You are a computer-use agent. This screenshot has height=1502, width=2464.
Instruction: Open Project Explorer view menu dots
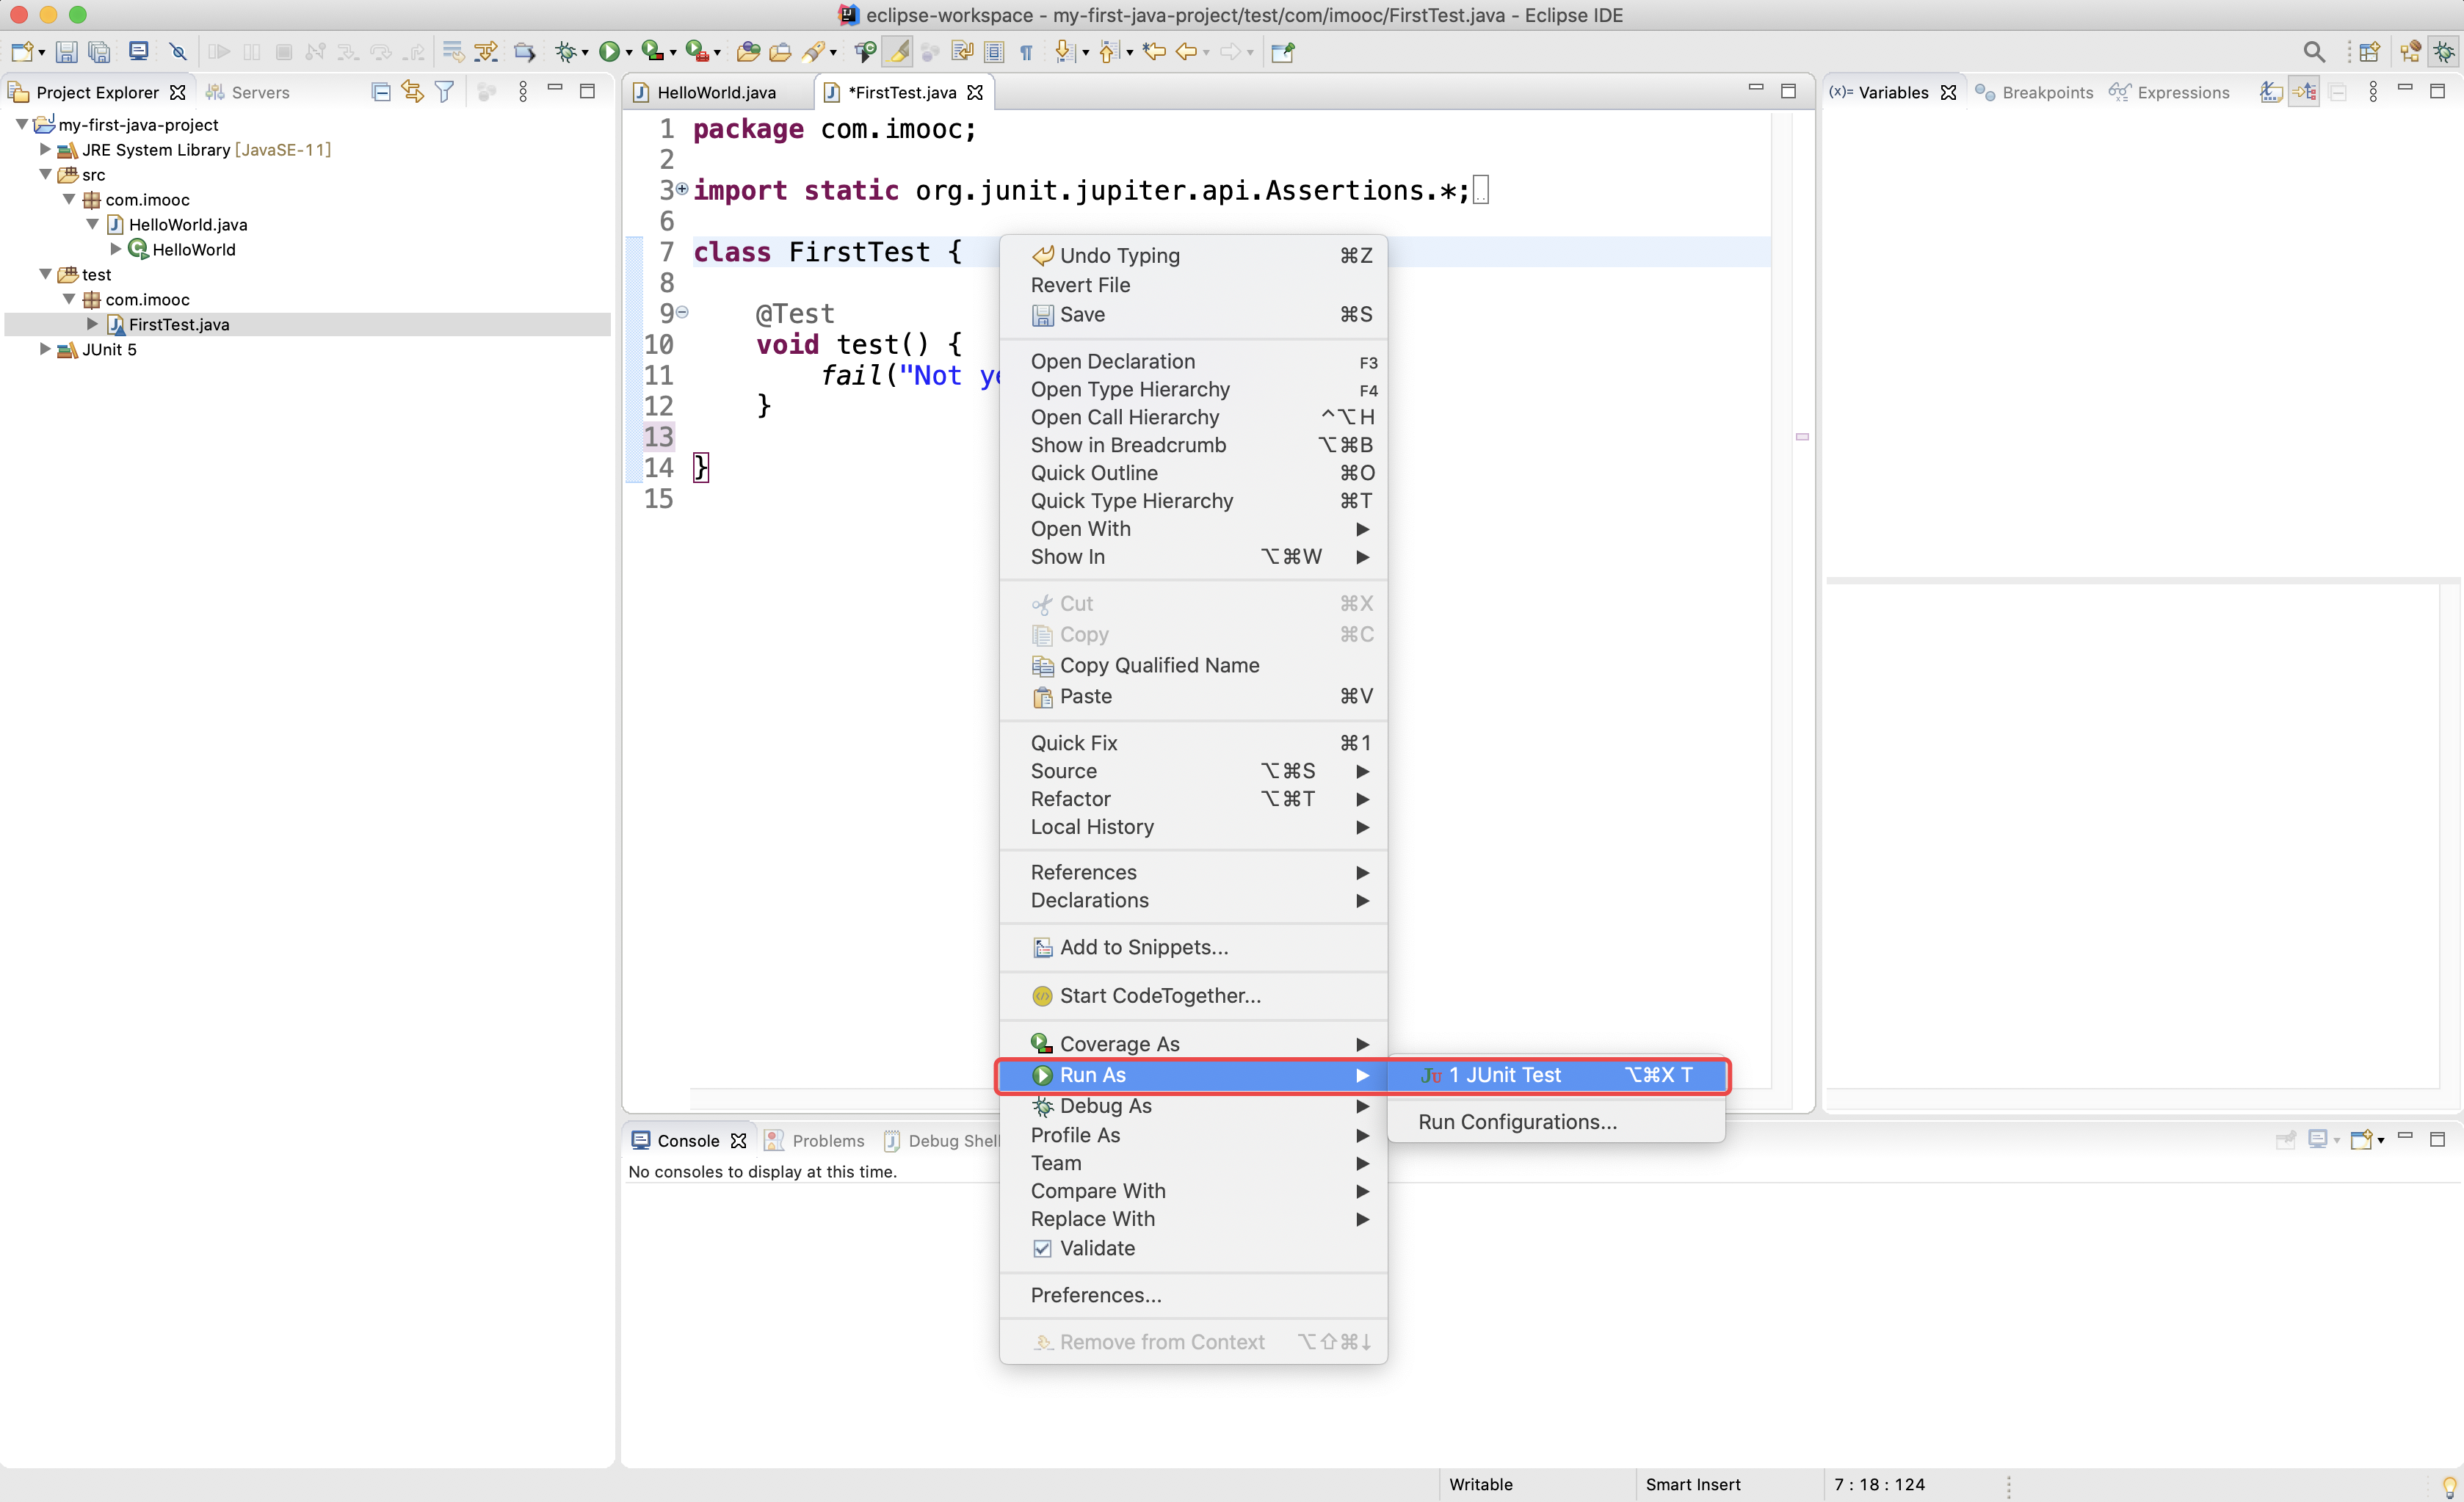tap(523, 92)
